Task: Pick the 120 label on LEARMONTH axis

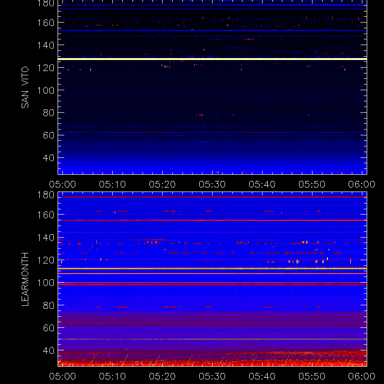Action: 46,260
